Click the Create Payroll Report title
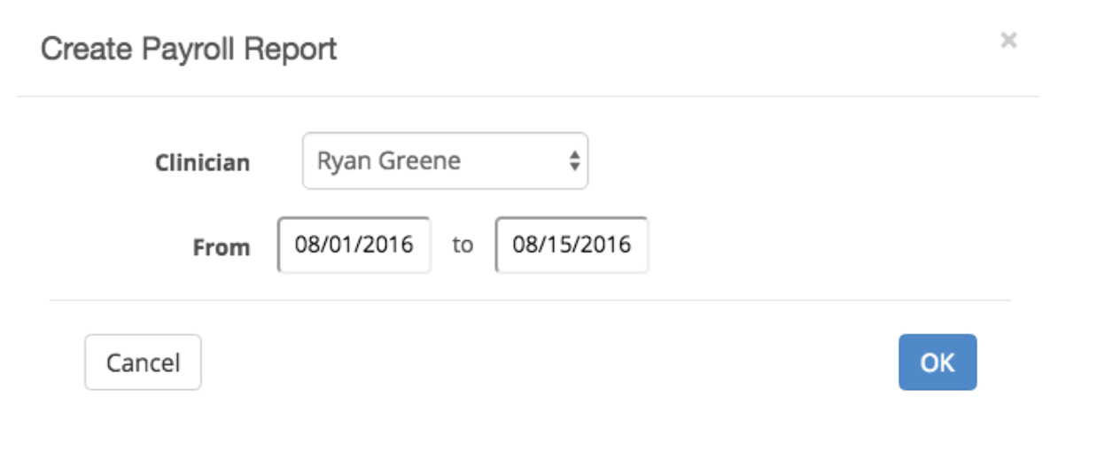Image resolution: width=1097 pixels, height=452 pixels. click(x=189, y=48)
